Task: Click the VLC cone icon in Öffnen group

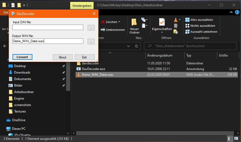Action: click(176, 20)
